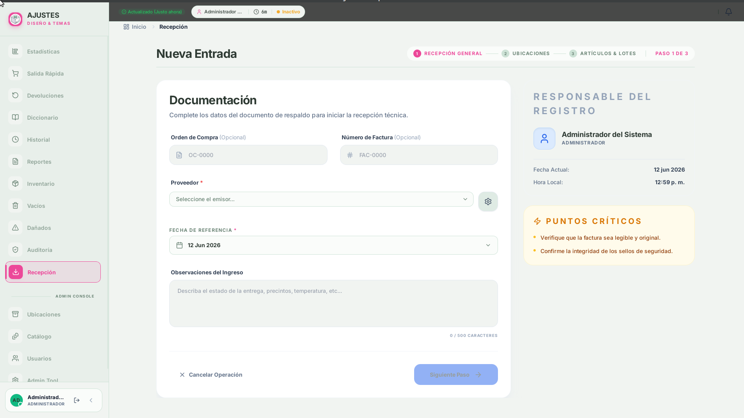The image size is (744, 418).
Task: Go to Devoluciones menu item
Action: 53,96
